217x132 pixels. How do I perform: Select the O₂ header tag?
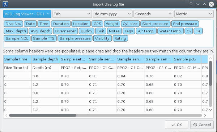(x=189, y=31)
